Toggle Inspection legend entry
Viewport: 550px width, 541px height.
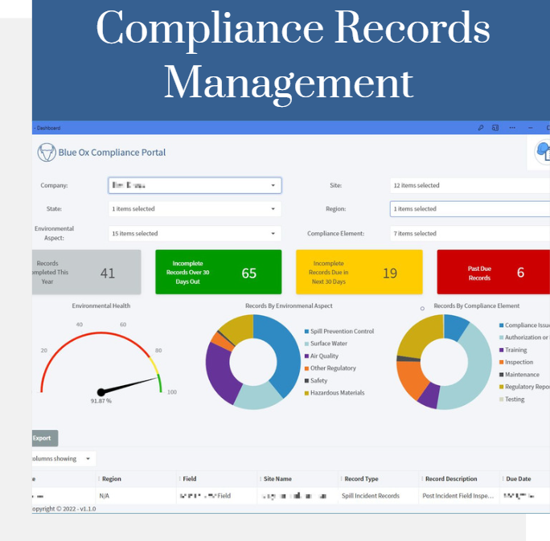[x=516, y=363]
